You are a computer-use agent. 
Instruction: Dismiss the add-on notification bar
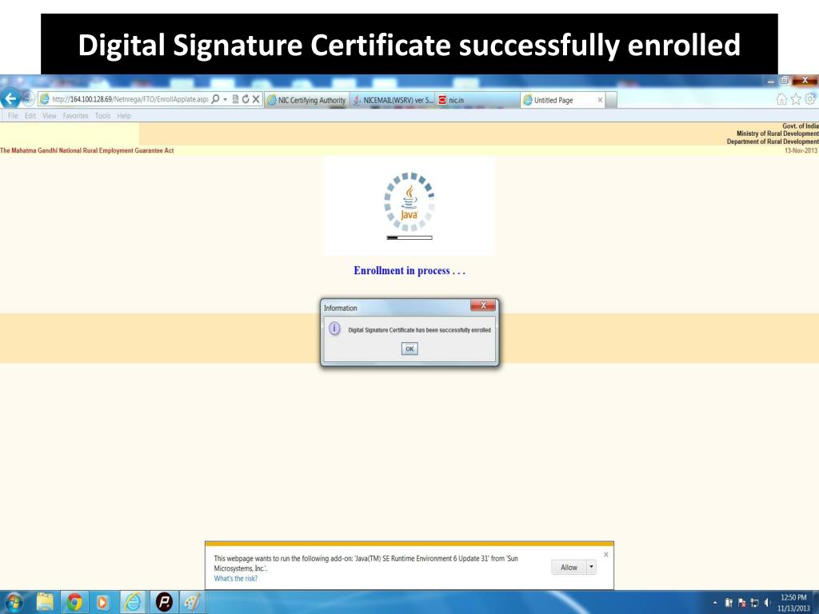(606, 555)
